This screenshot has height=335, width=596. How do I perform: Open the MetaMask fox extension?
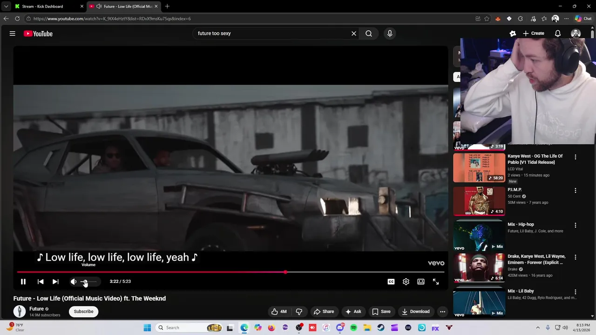(x=498, y=19)
